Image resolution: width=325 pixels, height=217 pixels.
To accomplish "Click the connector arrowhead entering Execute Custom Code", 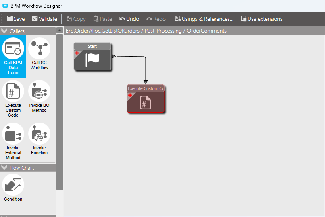I will 146,82.
